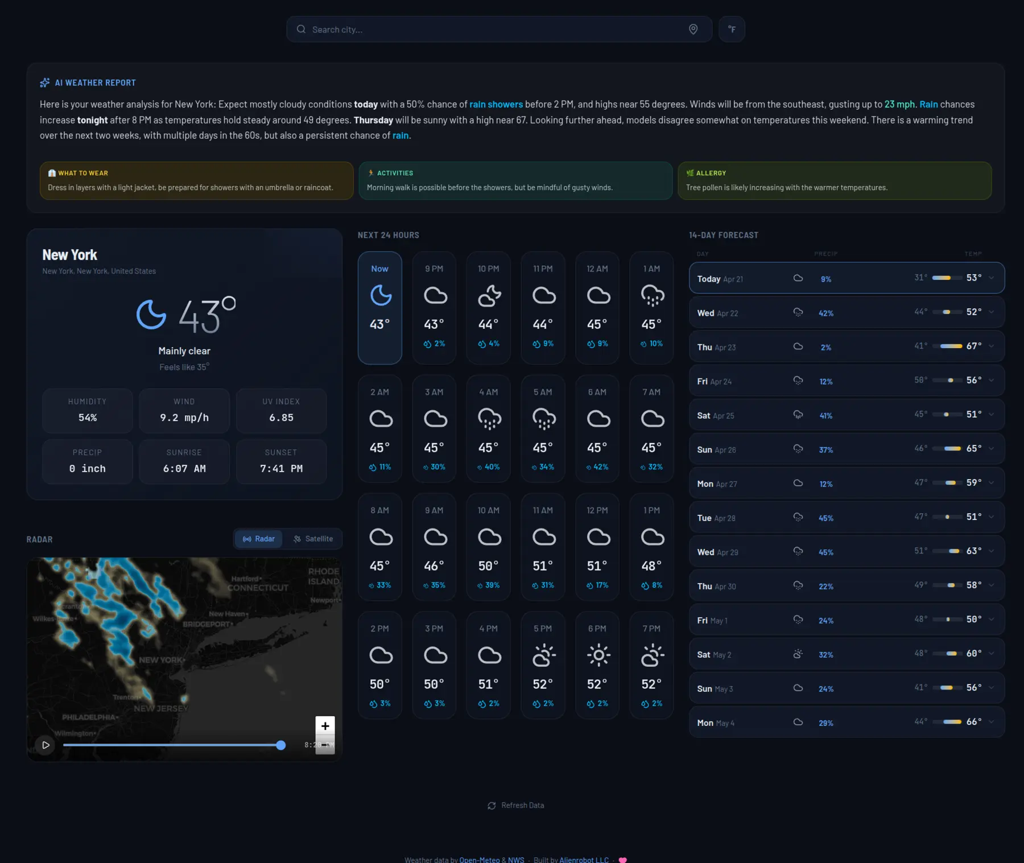Screen dimensions: 1024x863
Task: Click the radar timeline slider handle
Action: pyautogui.click(x=280, y=745)
